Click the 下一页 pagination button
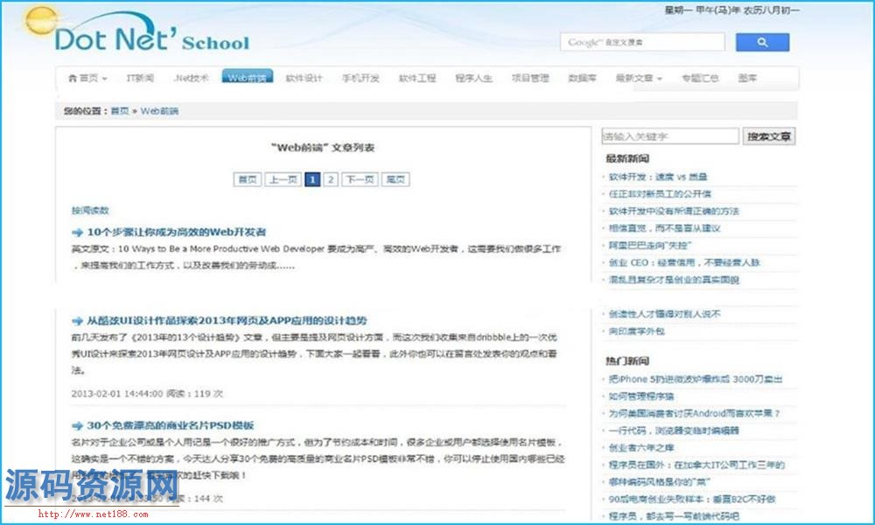875x525 pixels. (x=359, y=179)
